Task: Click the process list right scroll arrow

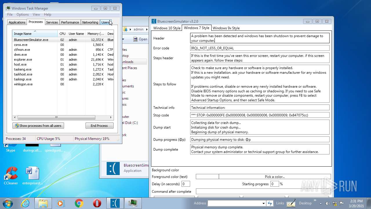Action: pos(111,117)
